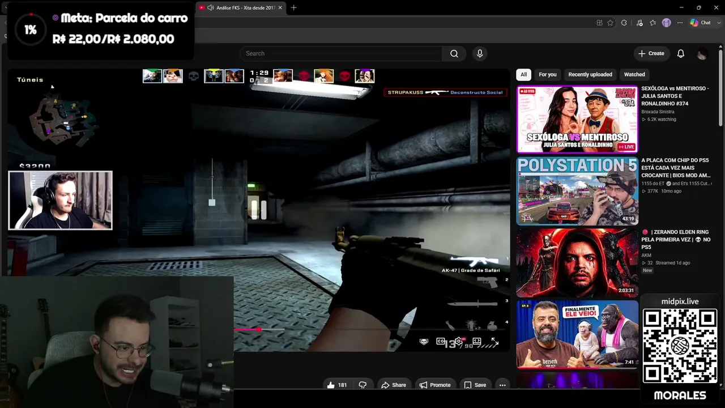Open the browser favorites list icon

coord(653,23)
